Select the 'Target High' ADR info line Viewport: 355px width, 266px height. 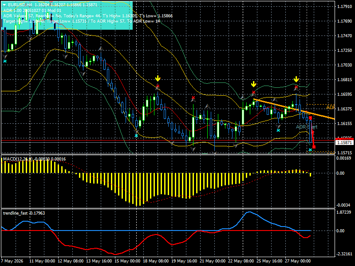click(x=82, y=21)
